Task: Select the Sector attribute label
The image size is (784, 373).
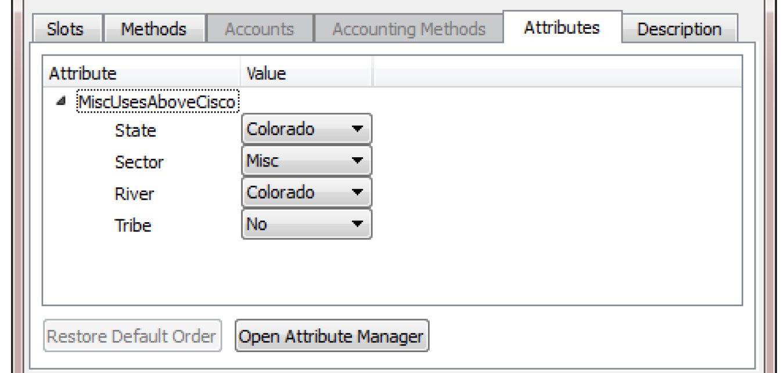Action: 139,162
